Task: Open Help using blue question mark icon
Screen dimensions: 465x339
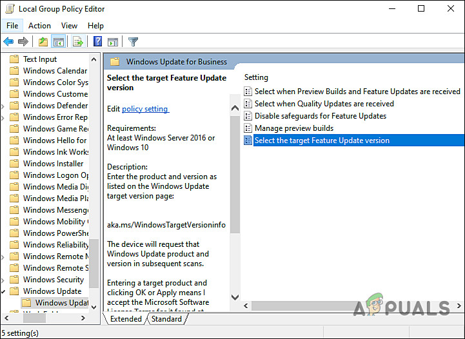Action: (97, 42)
